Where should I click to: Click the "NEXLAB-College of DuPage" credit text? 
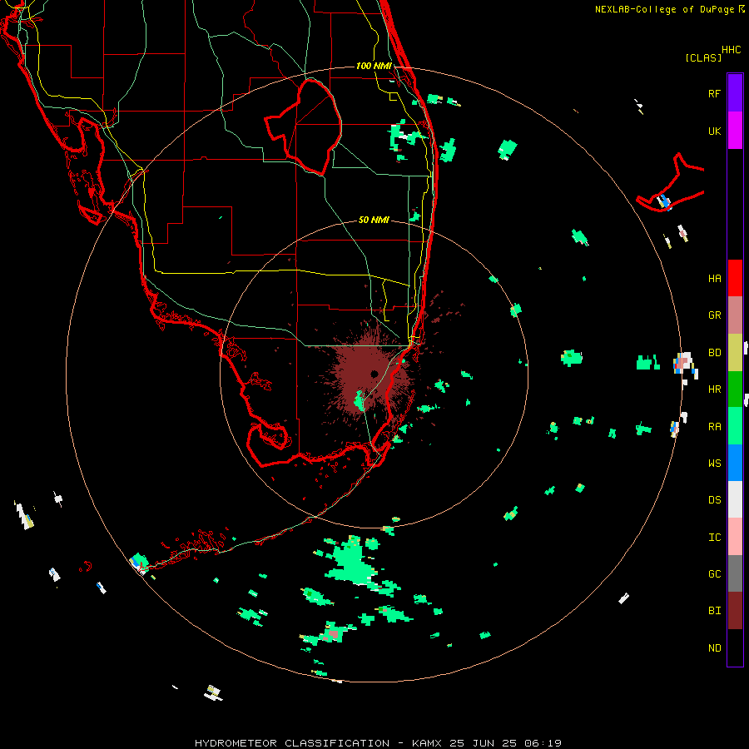[664, 9]
